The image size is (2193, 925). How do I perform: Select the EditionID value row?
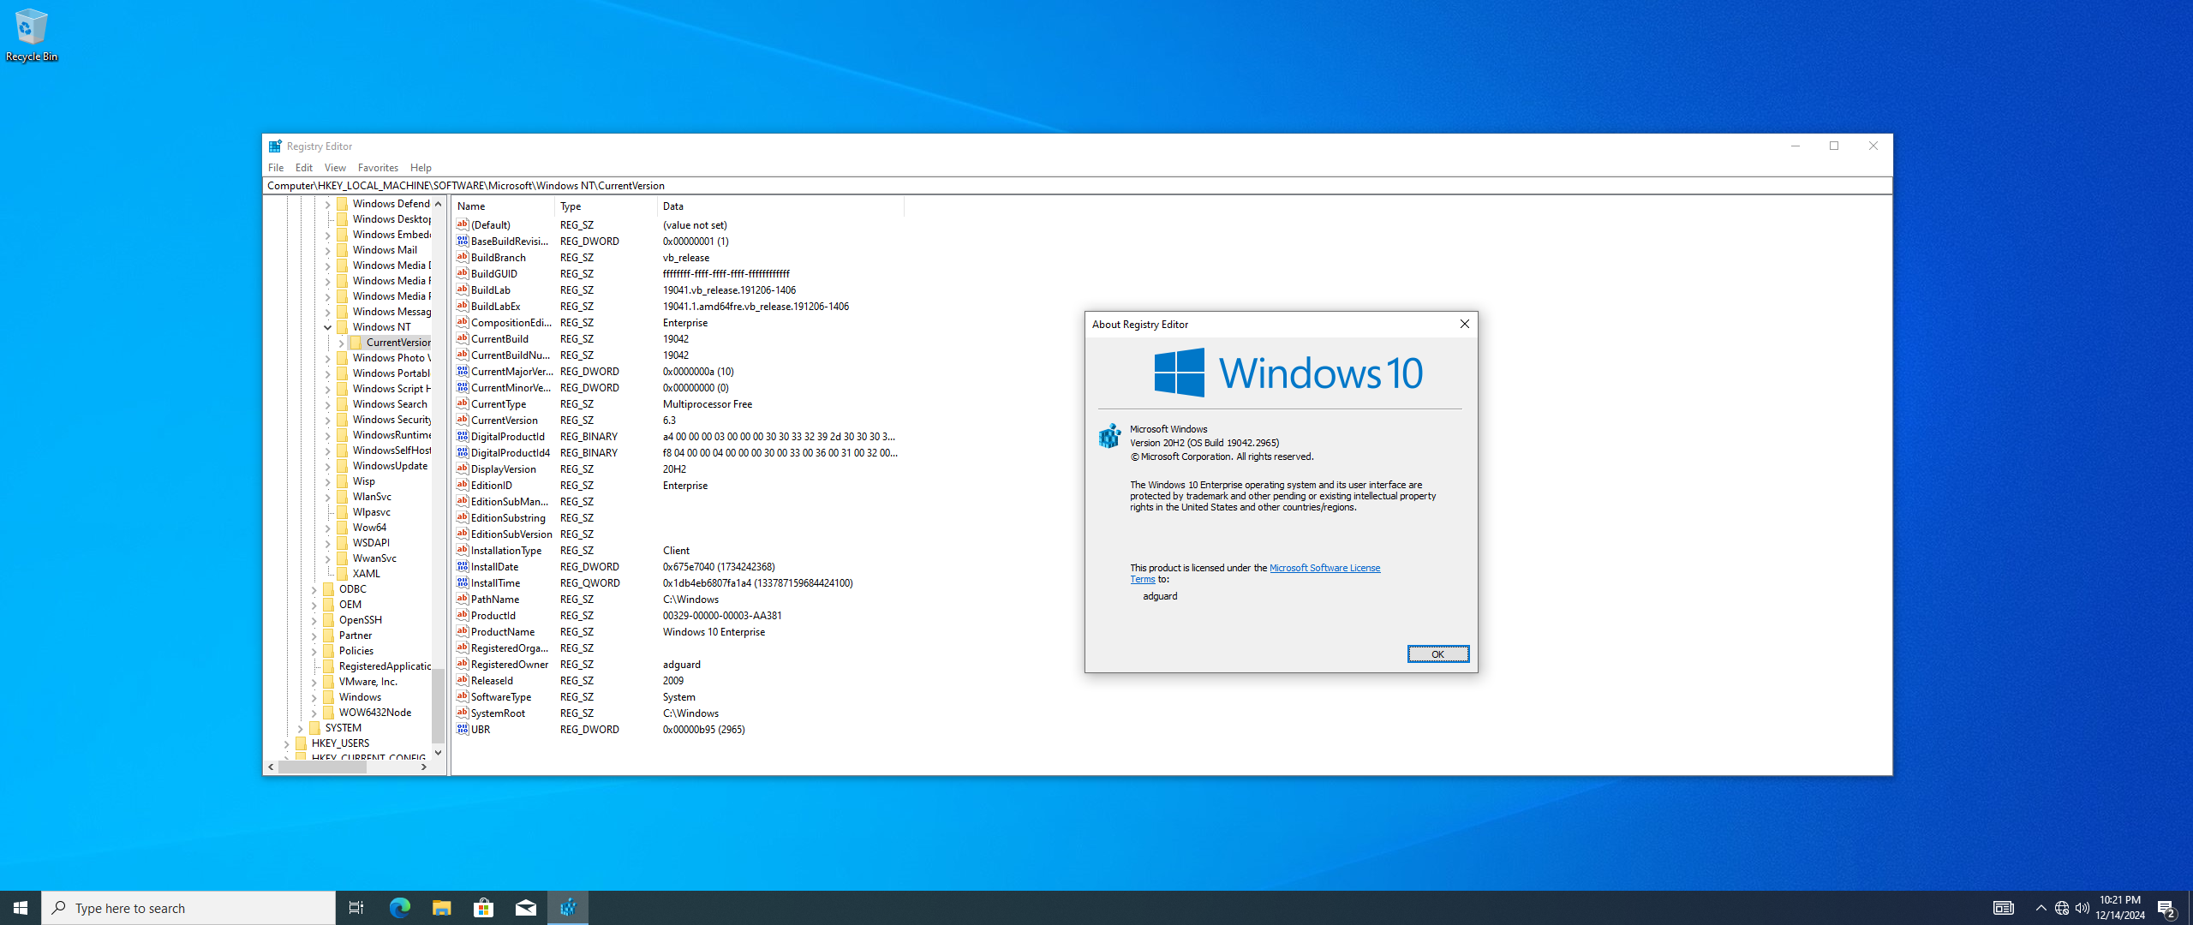[x=678, y=485]
